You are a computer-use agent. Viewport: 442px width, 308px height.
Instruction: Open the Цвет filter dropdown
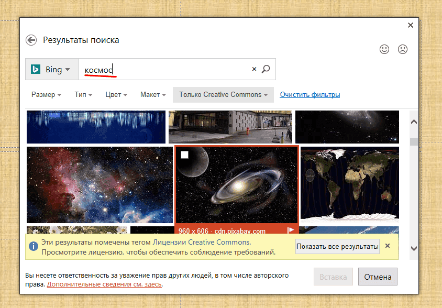[x=115, y=94]
